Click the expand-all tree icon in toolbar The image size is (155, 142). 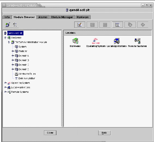pos(15,25)
